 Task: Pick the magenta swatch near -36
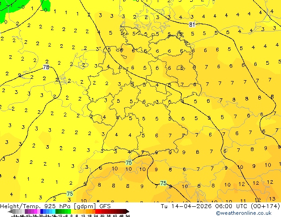[x=35, y=212]
